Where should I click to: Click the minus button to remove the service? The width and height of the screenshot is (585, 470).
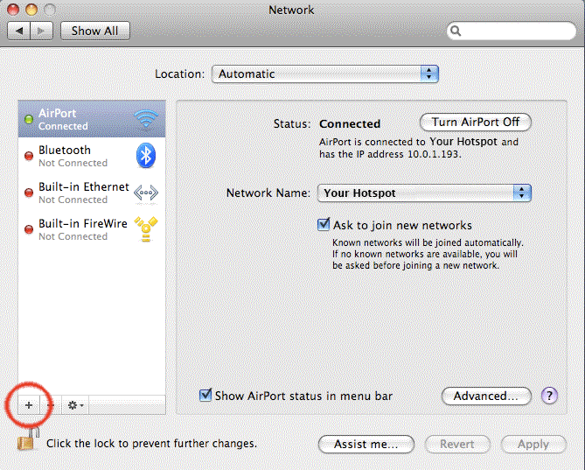click(51, 405)
